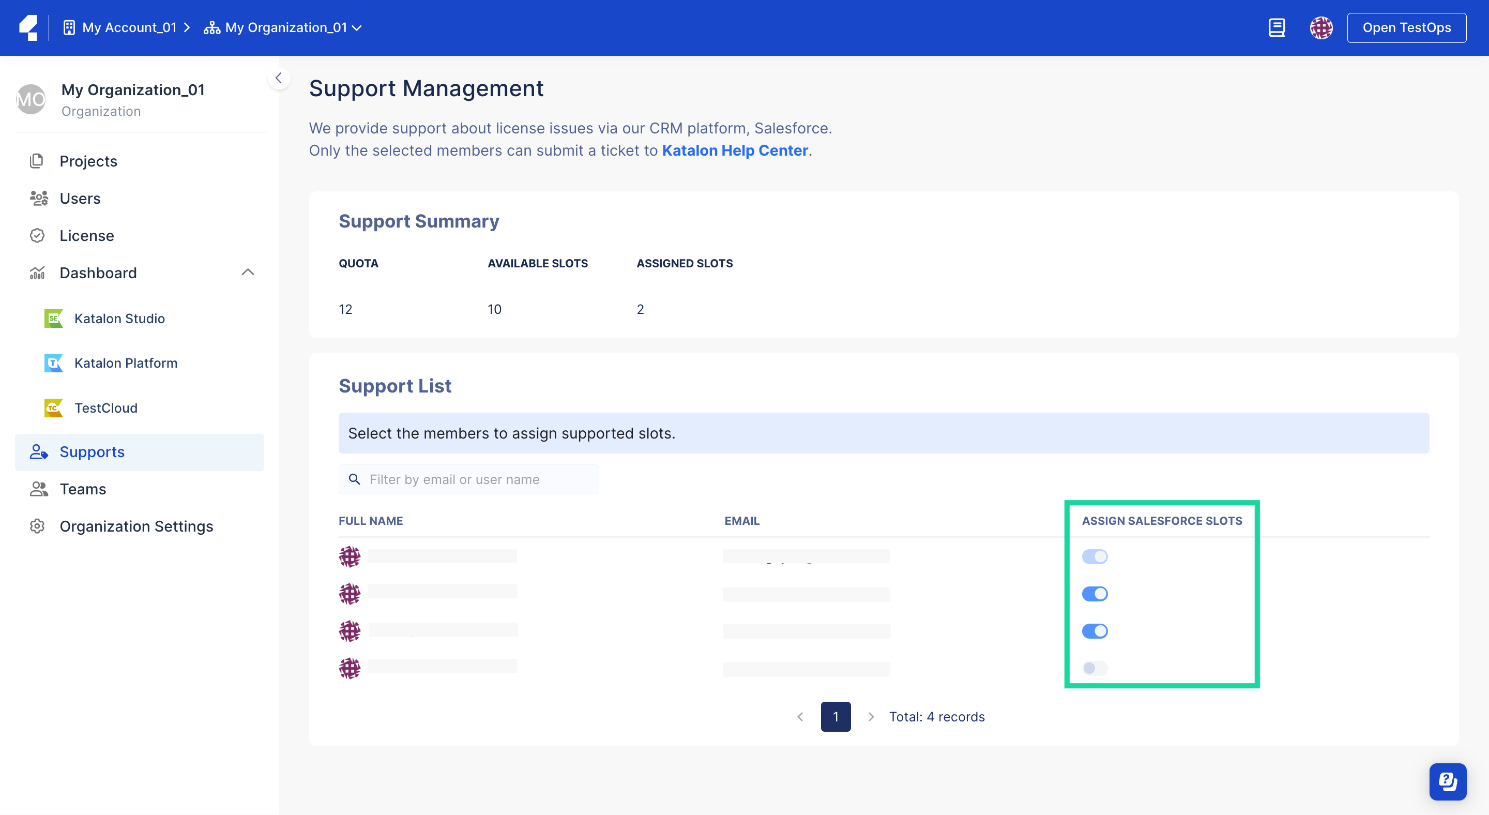Viewport: 1489px width, 815px height.
Task: Open the help chat widget icon
Action: coord(1448,781)
